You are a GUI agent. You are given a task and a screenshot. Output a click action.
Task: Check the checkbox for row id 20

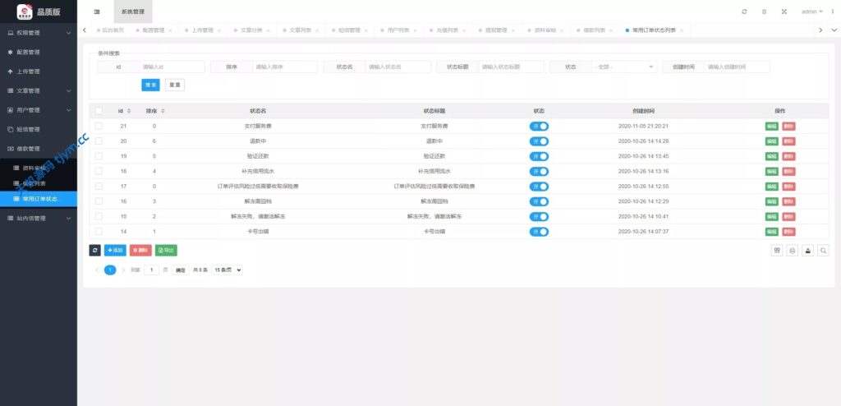pos(99,141)
